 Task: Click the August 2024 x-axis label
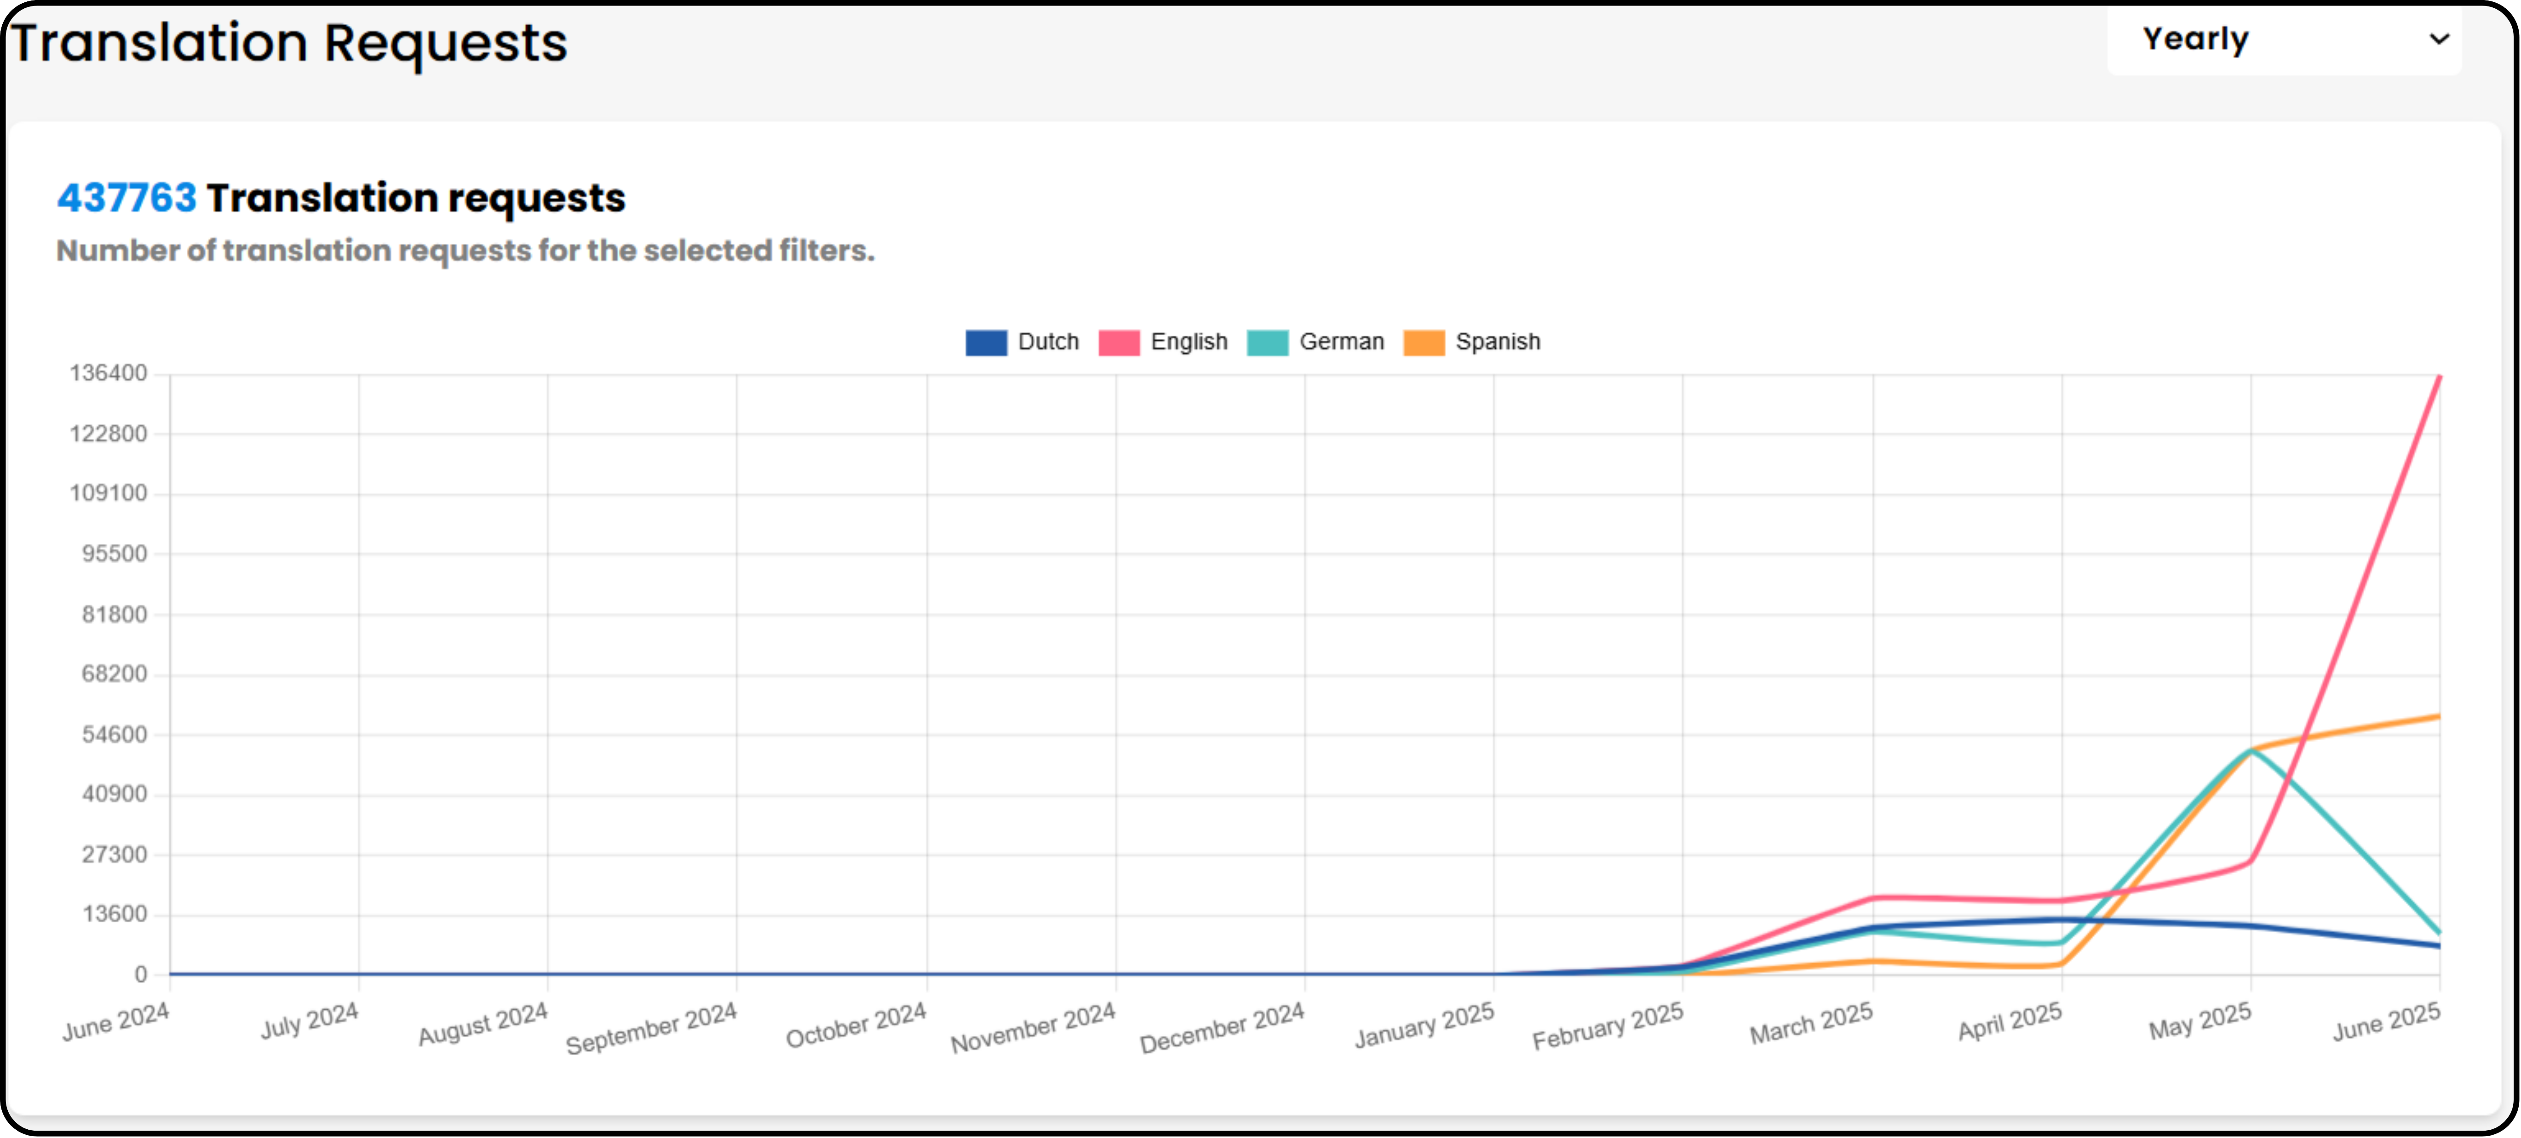point(482,1024)
